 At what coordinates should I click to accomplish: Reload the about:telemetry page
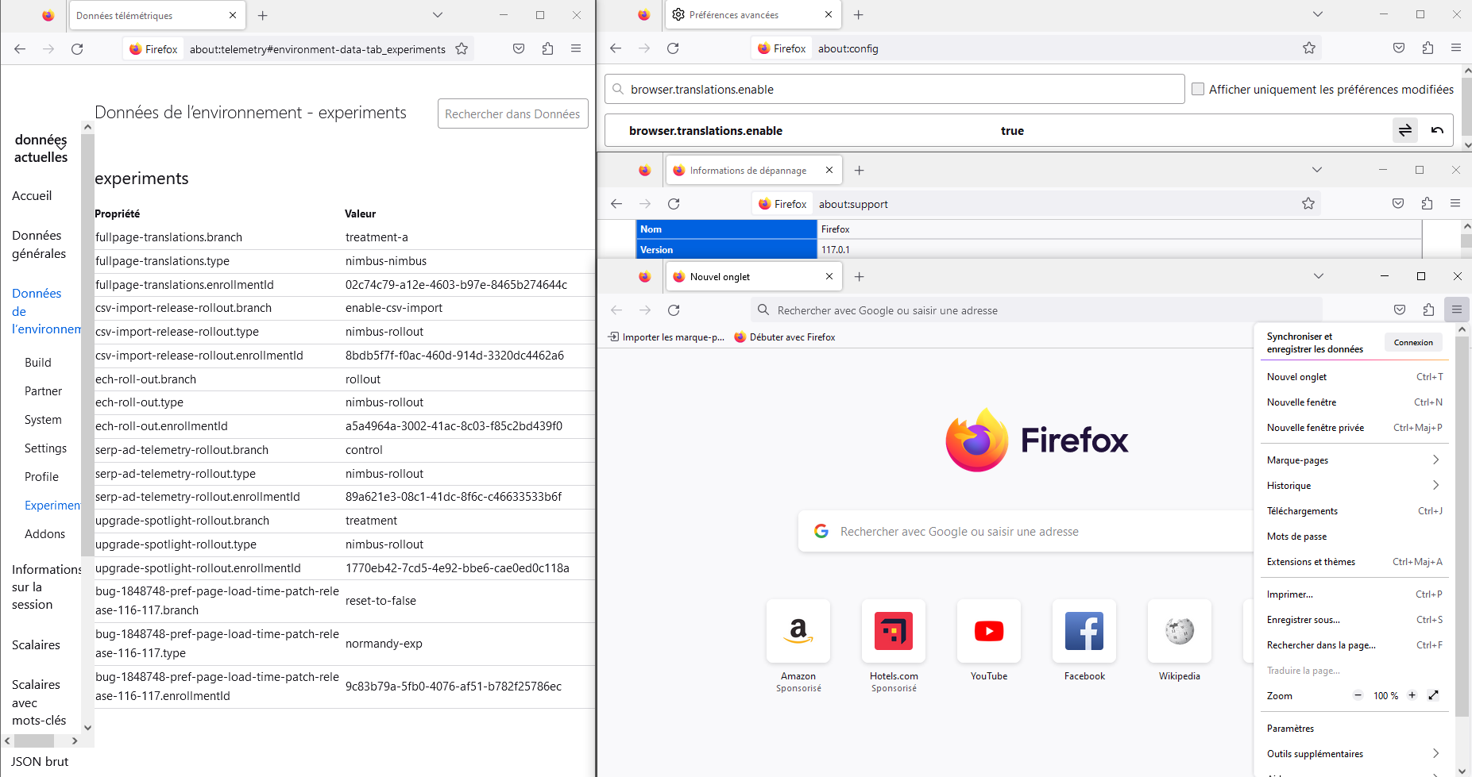pyautogui.click(x=77, y=49)
